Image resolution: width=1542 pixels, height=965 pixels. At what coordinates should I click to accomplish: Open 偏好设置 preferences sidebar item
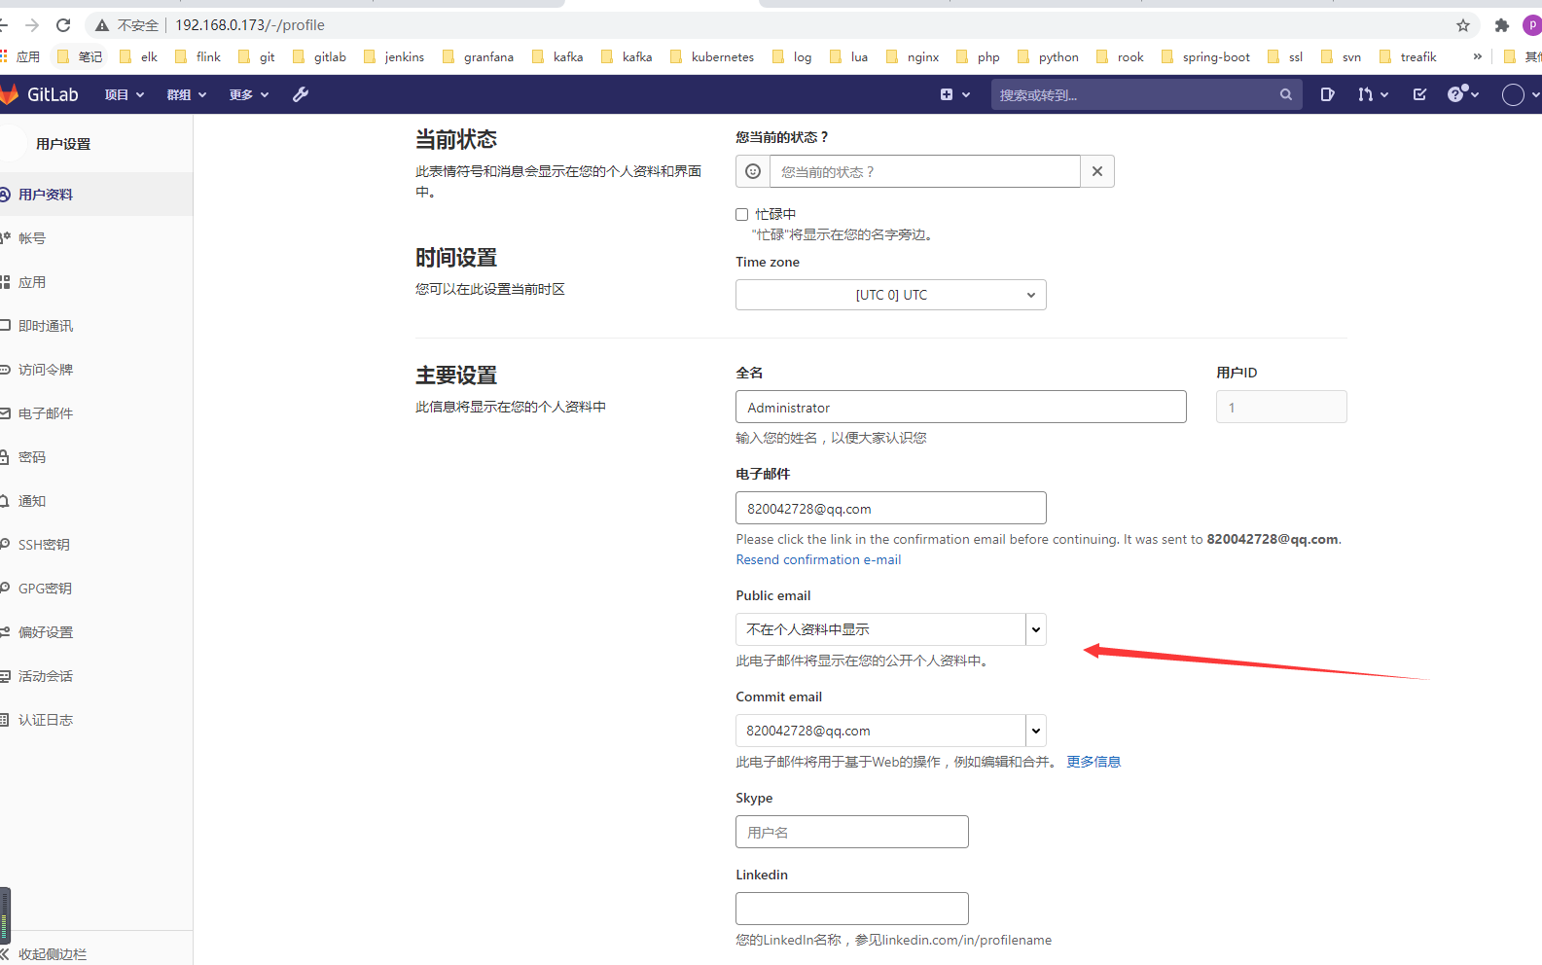[x=96, y=632]
